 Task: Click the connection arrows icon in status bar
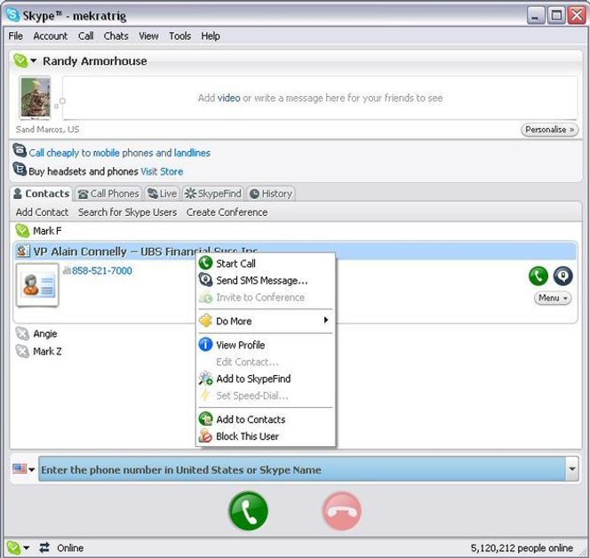coord(44,547)
